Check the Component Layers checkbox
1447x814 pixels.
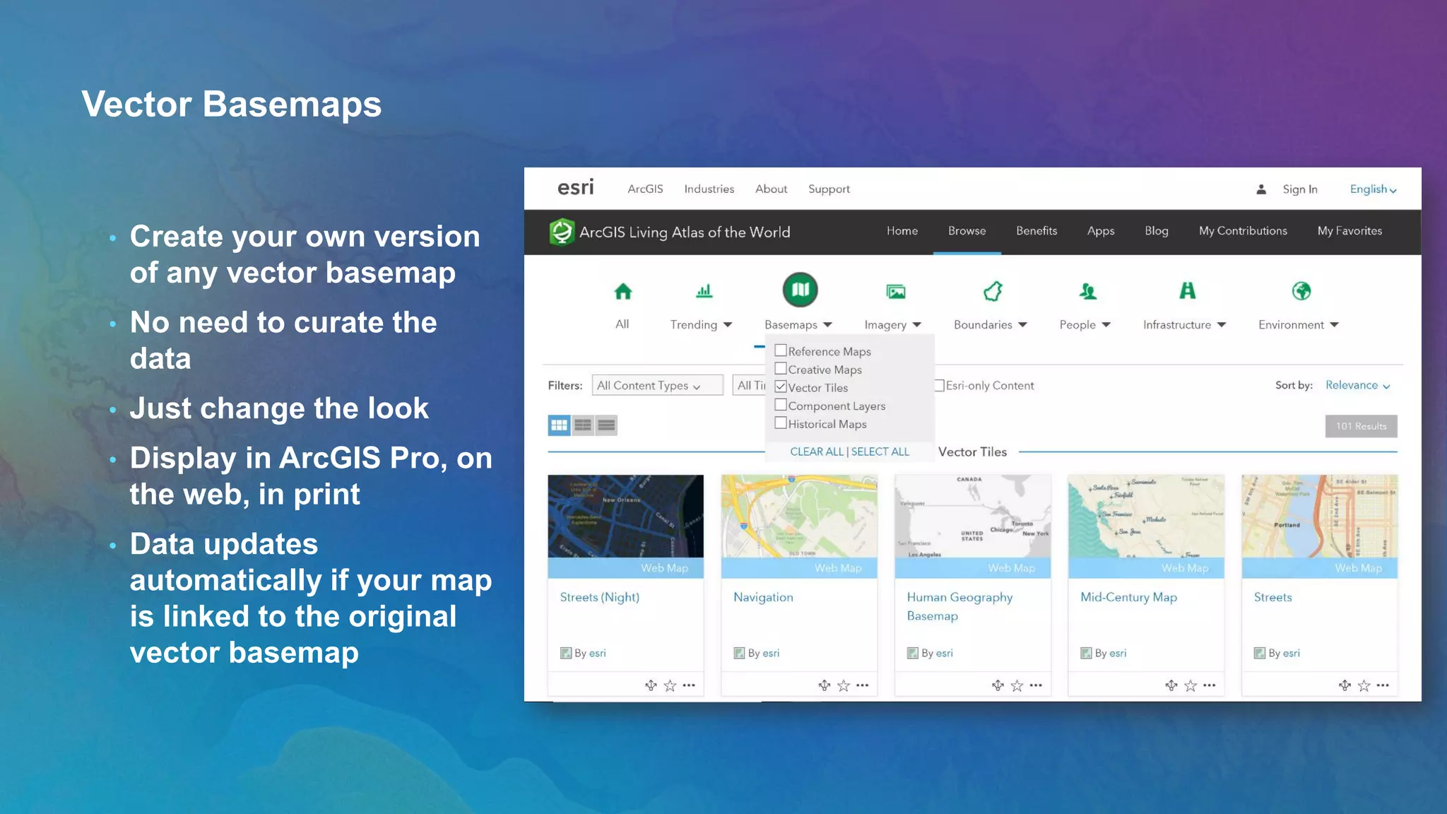[781, 405]
